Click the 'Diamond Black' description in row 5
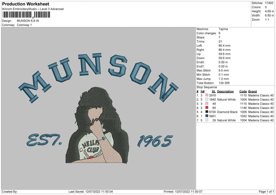 (227, 112)
